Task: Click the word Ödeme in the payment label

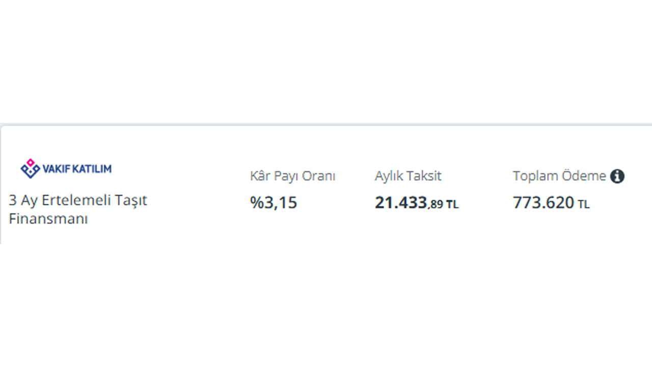Action: click(x=584, y=176)
